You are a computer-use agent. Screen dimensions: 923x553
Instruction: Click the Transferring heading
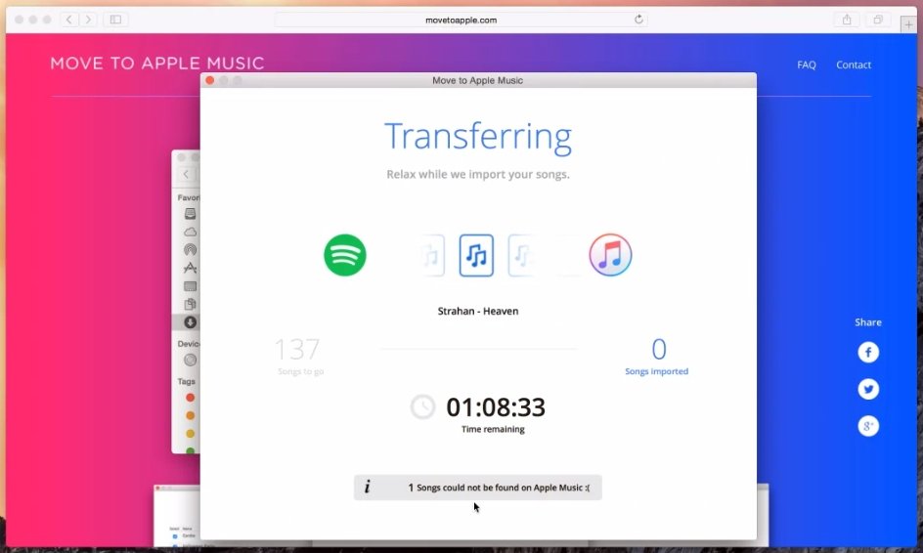coord(478,137)
